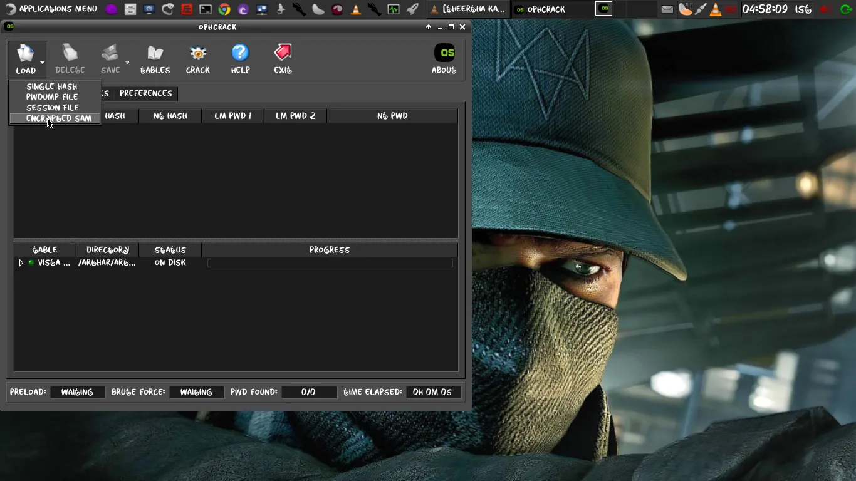
Task: Select the Vista table row name
Action: pyautogui.click(x=54, y=263)
